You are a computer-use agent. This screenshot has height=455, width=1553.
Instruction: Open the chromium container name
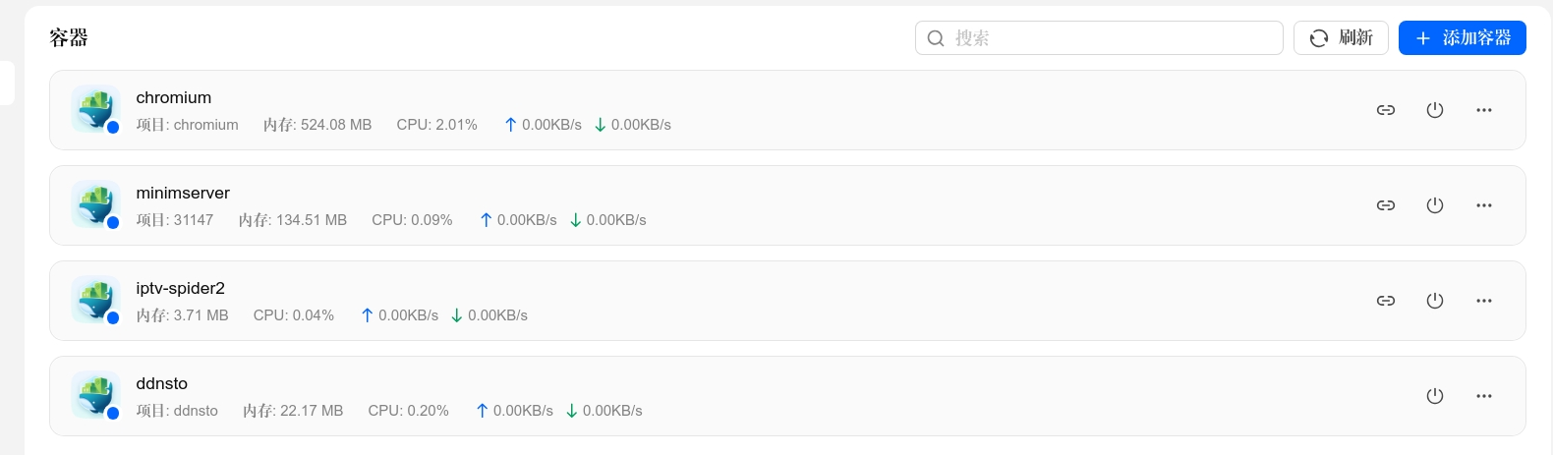point(174,97)
